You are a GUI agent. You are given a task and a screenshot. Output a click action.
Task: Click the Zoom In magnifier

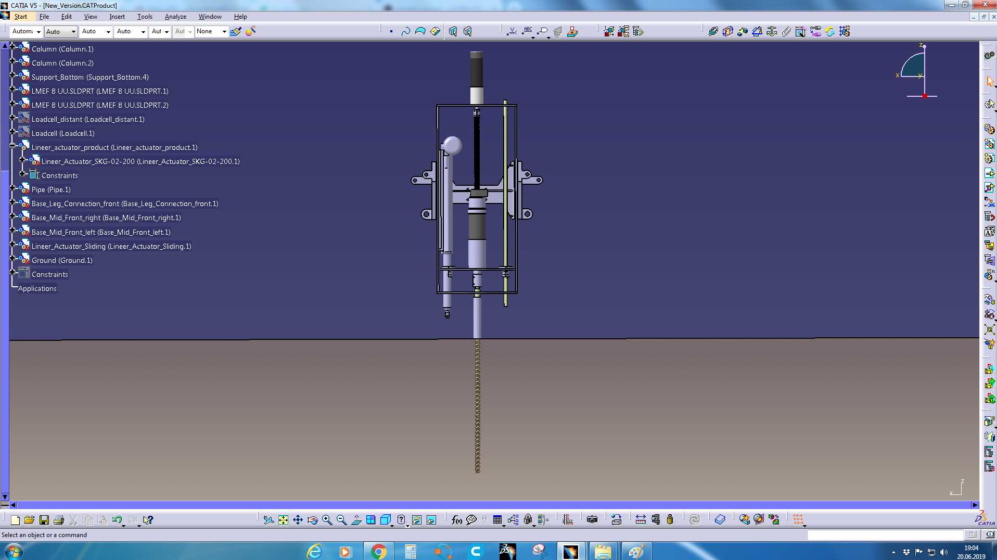click(327, 519)
